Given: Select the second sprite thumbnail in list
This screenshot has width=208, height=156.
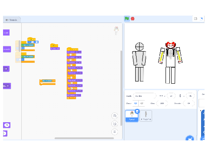Looking at the screenshot, I should click(146, 116).
